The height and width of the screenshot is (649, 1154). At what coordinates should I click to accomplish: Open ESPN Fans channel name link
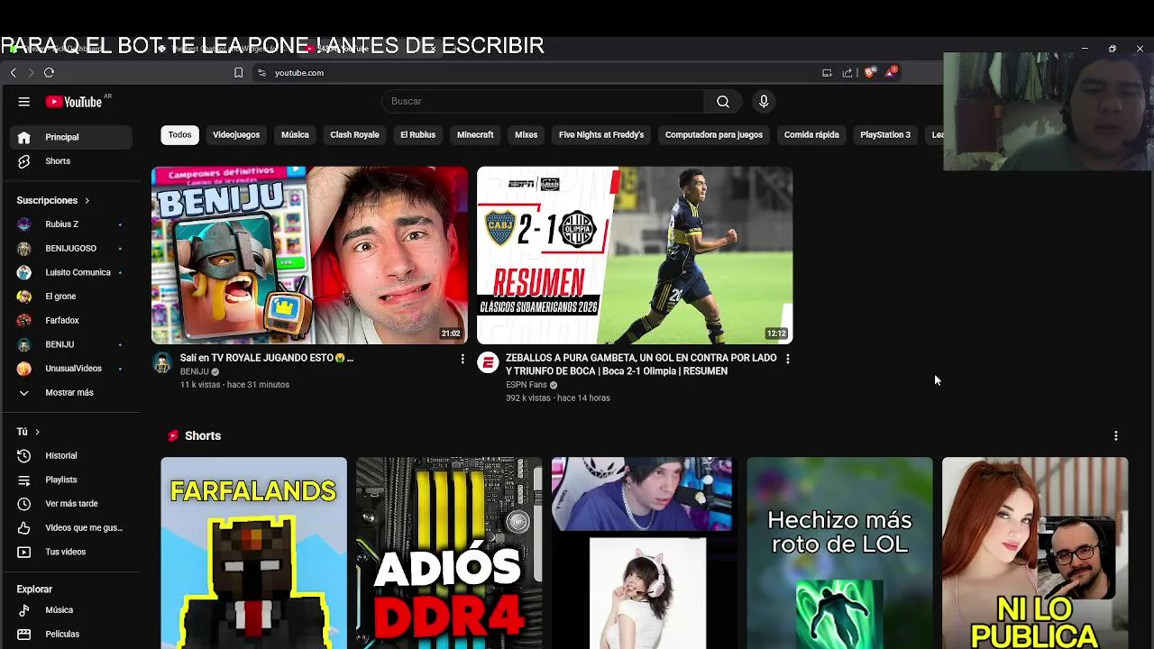527,385
